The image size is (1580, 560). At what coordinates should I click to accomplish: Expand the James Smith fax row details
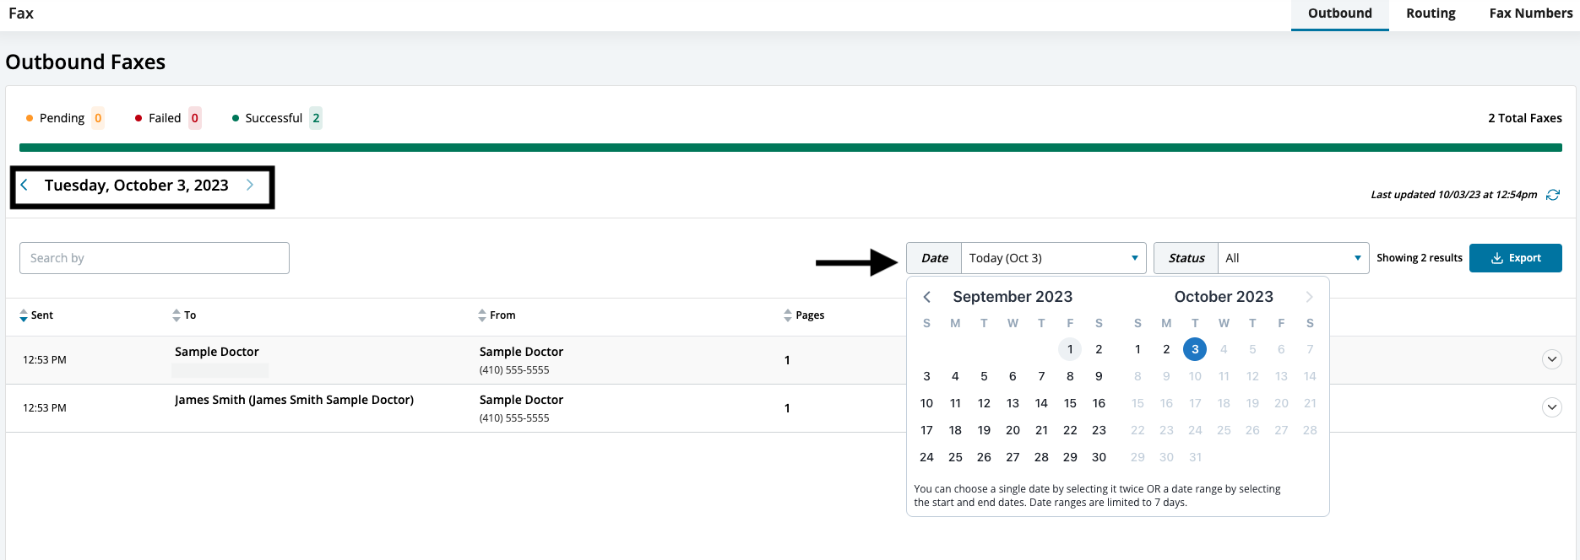click(x=1551, y=407)
